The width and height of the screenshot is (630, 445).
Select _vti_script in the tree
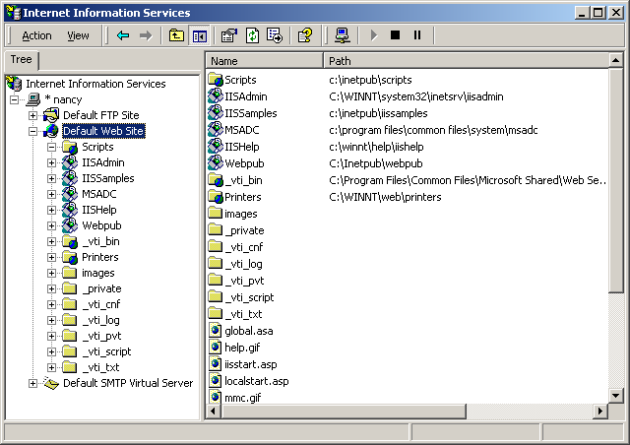106,351
